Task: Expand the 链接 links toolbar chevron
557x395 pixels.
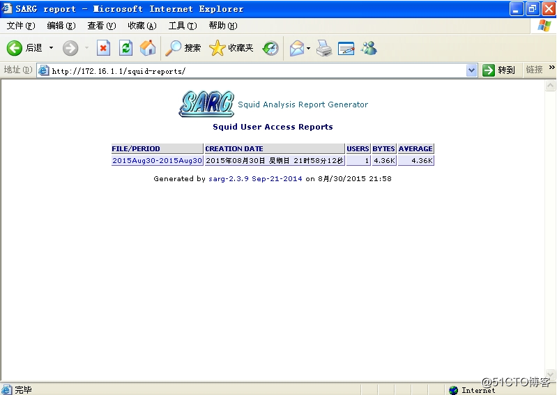Action: [x=551, y=68]
